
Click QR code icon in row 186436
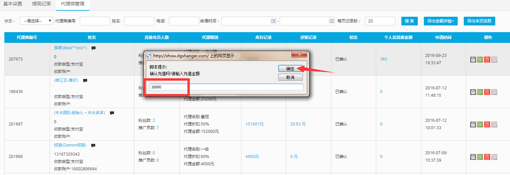494,92
